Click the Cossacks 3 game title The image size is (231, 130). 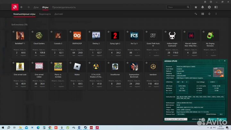[58, 43]
